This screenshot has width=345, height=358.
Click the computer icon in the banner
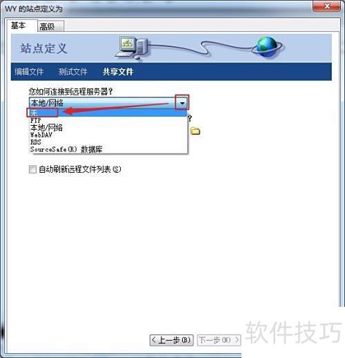(132, 48)
